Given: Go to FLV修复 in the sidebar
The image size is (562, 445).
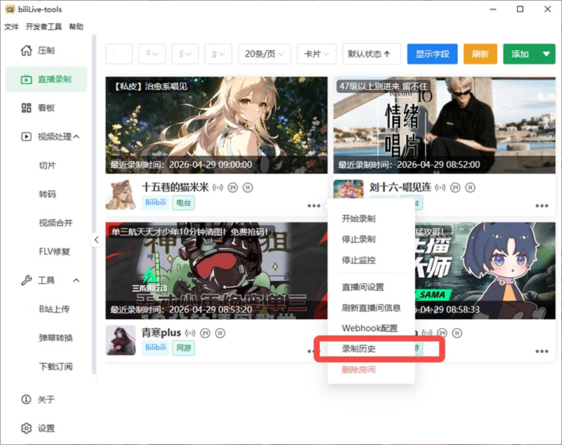Looking at the screenshot, I should pos(54,252).
